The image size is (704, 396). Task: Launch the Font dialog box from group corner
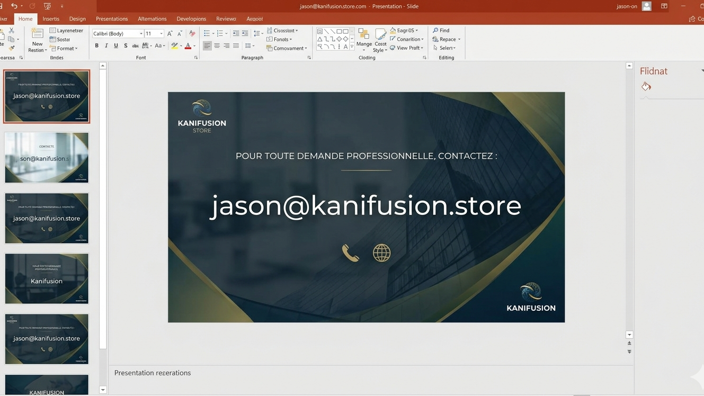pyautogui.click(x=196, y=58)
